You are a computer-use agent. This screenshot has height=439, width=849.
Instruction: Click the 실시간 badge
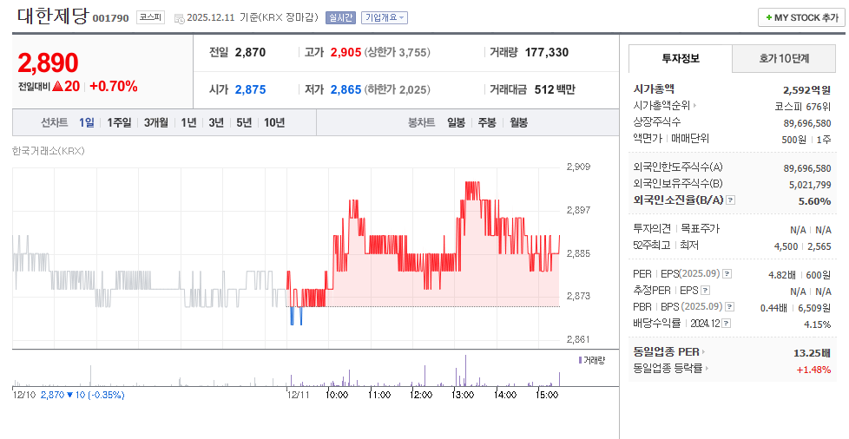(x=340, y=18)
